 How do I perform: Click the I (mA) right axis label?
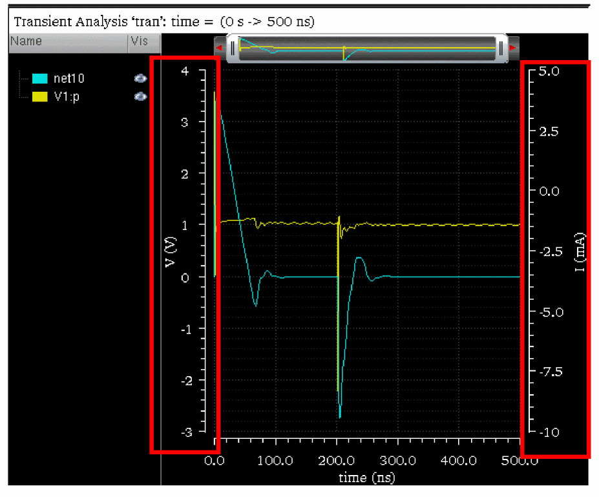tap(580, 252)
